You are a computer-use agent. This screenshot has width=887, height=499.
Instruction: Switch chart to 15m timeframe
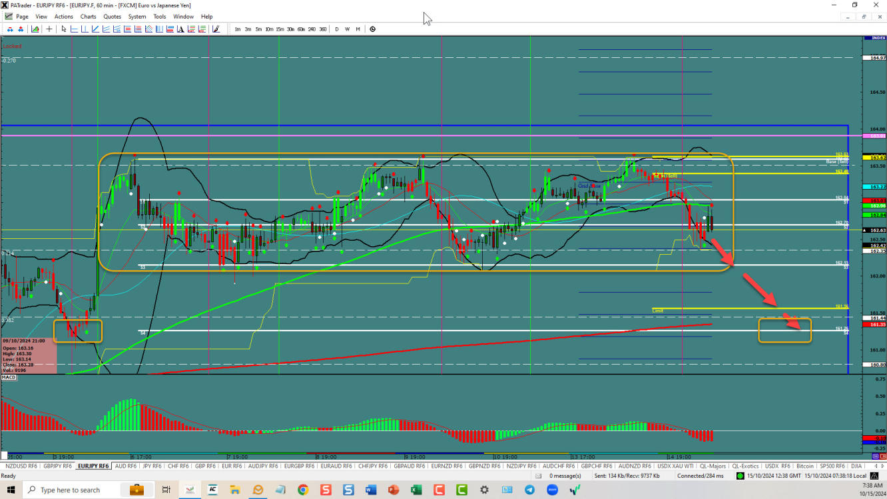280,29
